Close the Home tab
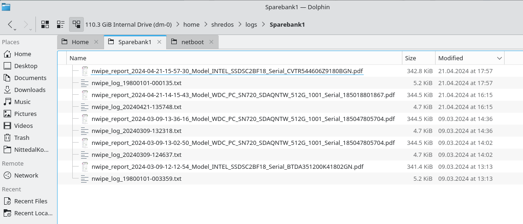This screenshot has width=523, height=224. point(96,42)
